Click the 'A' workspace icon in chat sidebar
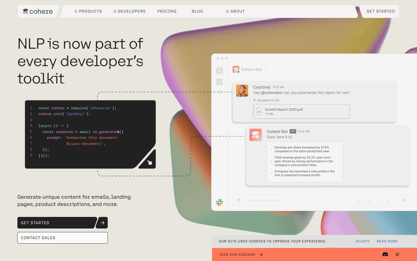Image resolution: width=417 pixels, height=261 pixels. (220, 71)
